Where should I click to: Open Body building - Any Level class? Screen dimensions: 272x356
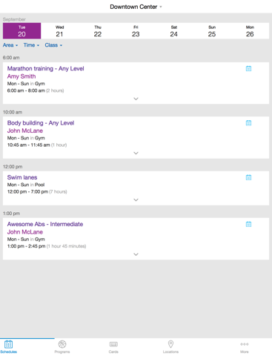tap(41, 123)
